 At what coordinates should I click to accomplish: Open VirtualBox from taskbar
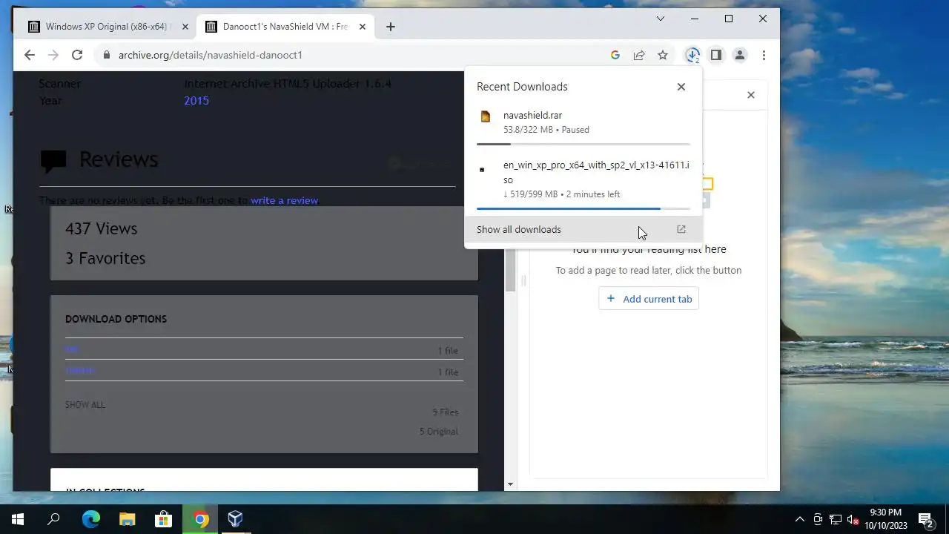tap(236, 519)
